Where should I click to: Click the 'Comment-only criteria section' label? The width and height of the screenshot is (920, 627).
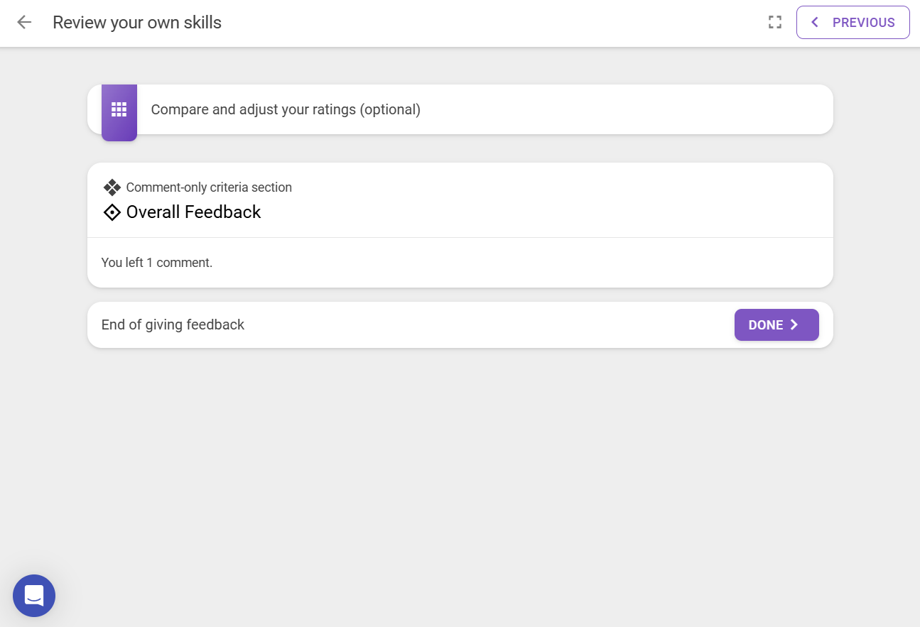209,187
